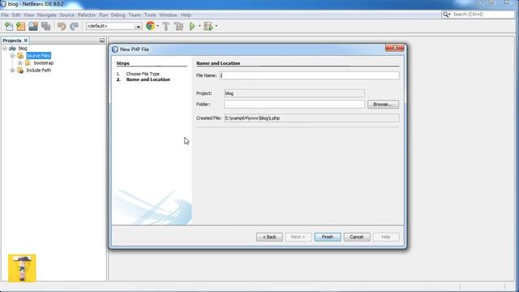Screen dimensions: 519x292
Task: Open the View menu
Action: tap(29, 15)
